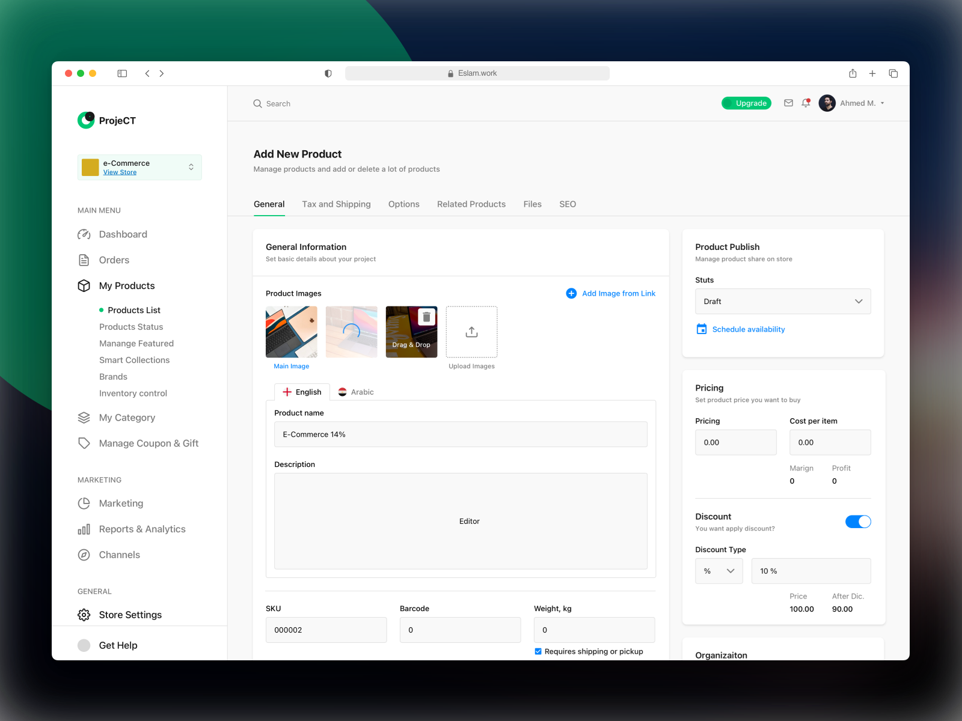Expand the Ahmed M. account menu
The width and height of the screenshot is (962, 721).
(x=882, y=103)
